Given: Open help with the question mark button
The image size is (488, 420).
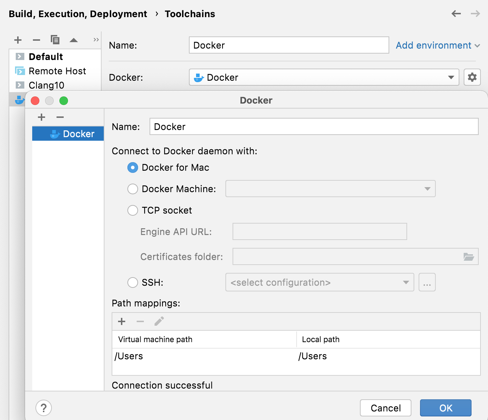Looking at the screenshot, I should 43,407.
